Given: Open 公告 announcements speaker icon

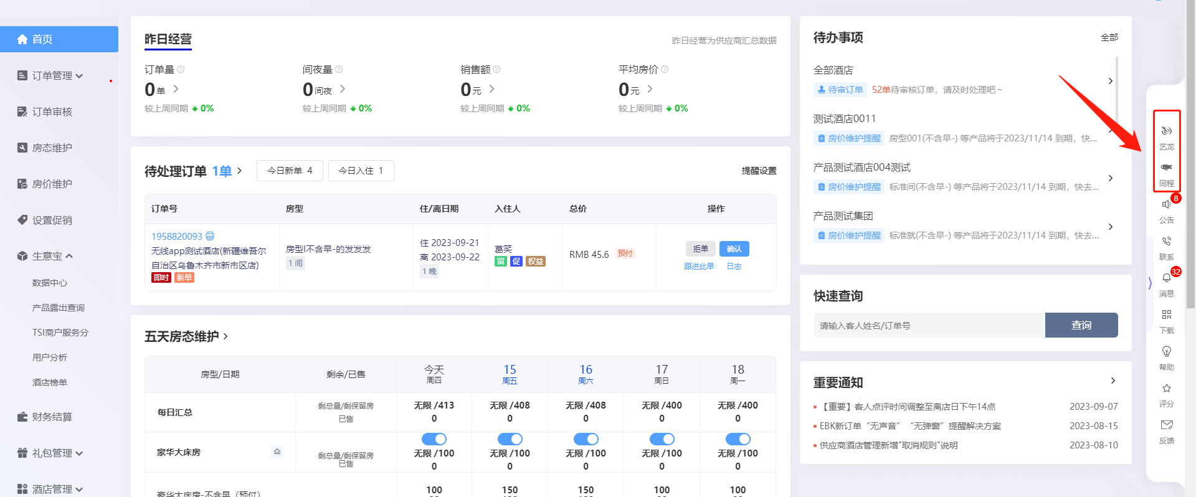Looking at the screenshot, I should point(1166,205).
